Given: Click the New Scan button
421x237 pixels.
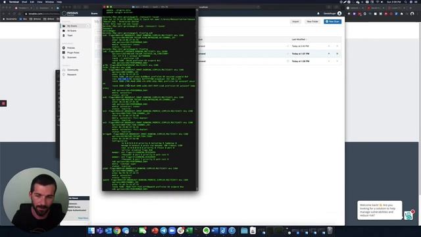Looking at the screenshot, I should (332, 22).
